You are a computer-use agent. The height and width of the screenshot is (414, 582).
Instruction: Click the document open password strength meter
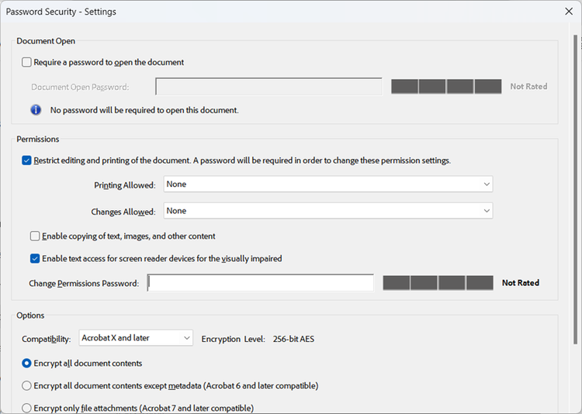pos(446,87)
